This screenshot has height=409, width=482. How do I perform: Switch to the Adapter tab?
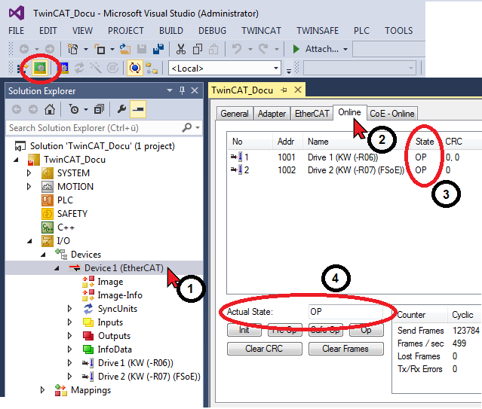[x=272, y=114]
